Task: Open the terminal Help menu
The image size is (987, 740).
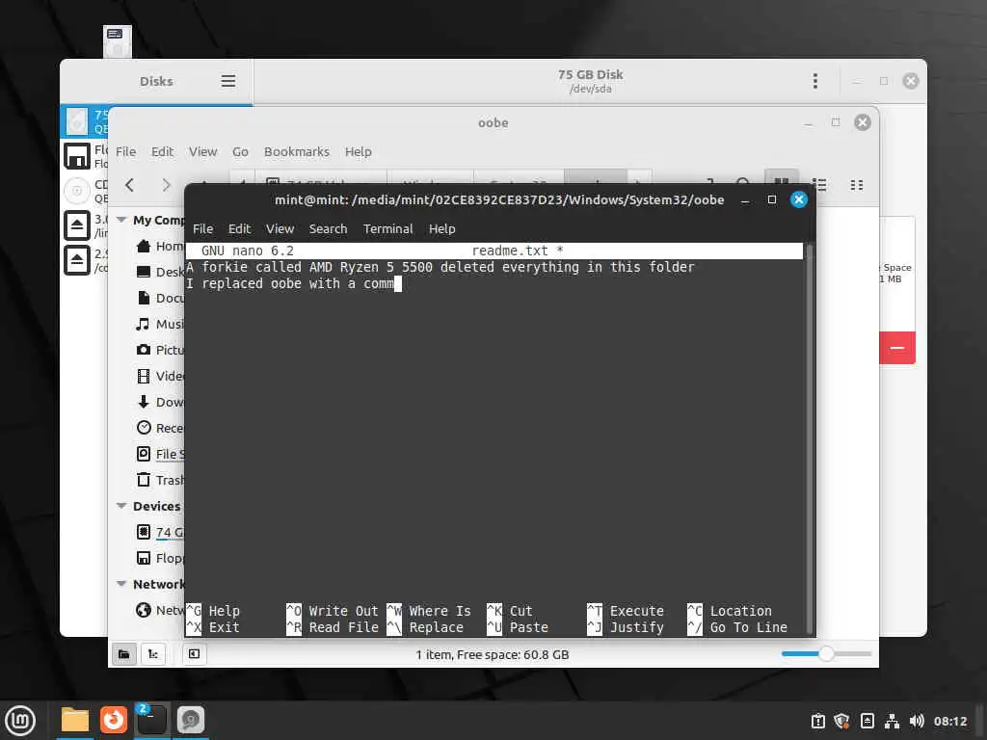Action: [x=441, y=229]
